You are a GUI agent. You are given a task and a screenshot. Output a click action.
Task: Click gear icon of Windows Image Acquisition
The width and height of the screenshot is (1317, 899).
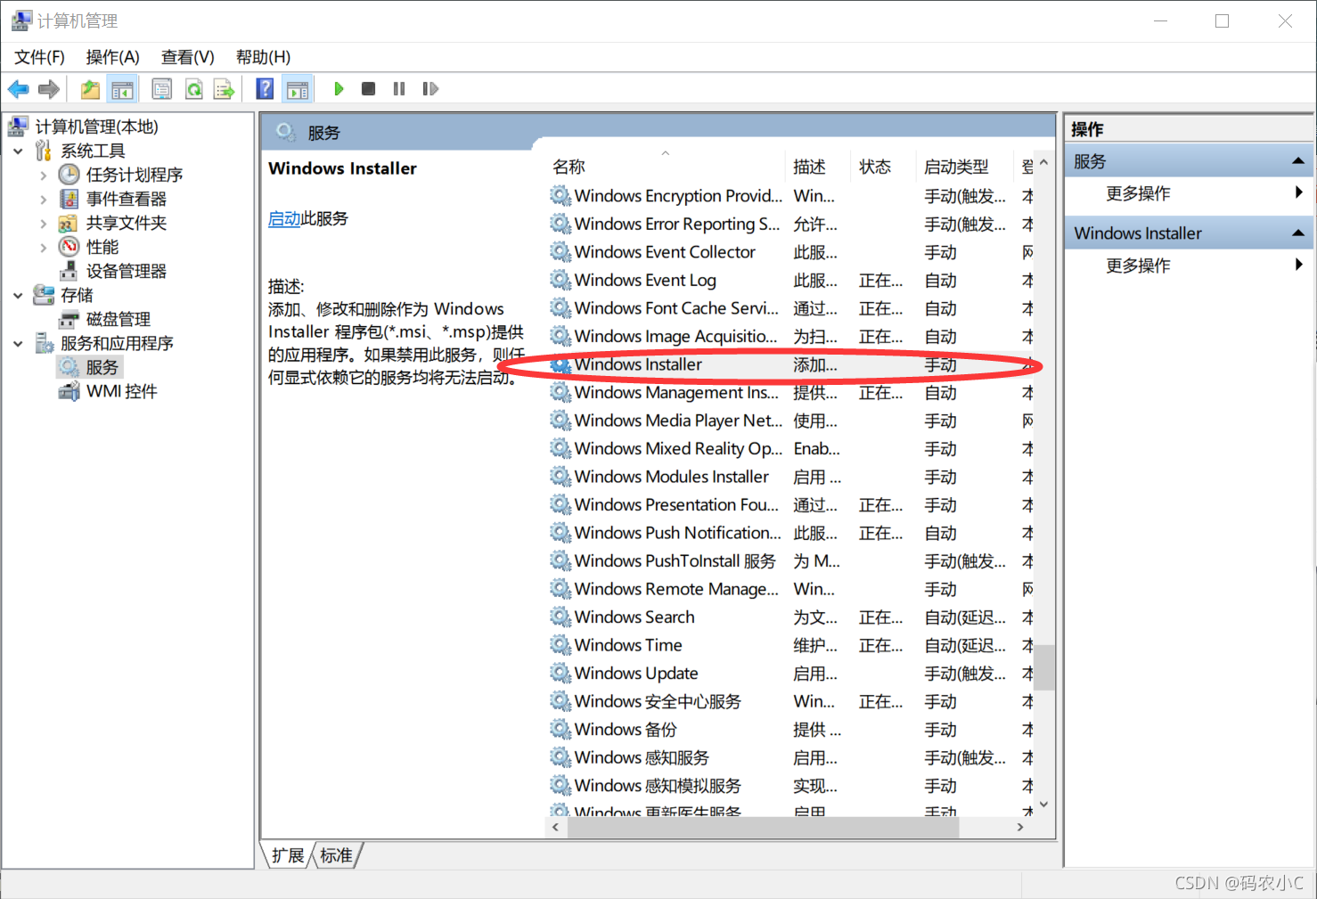(560, 336)
